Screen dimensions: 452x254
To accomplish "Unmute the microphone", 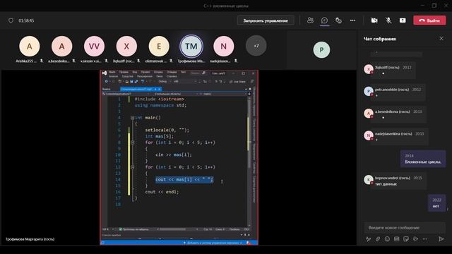I will [x=388, y=20].
